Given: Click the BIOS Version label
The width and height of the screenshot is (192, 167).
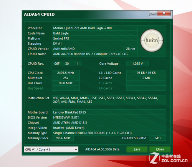Looking at the screenshot, I should coord(37,117).
